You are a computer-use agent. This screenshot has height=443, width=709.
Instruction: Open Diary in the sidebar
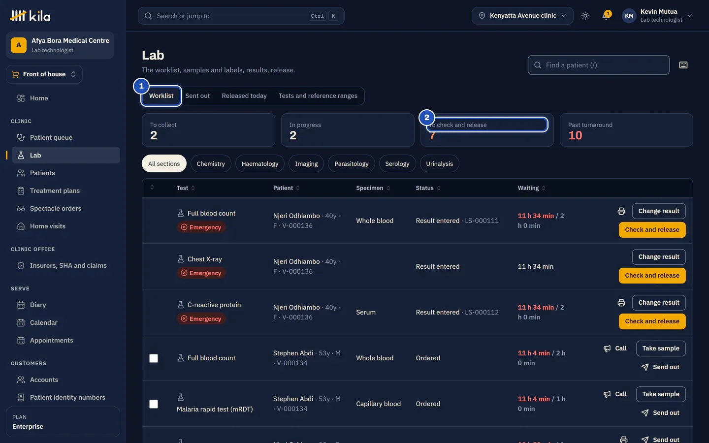pyautogui.click(x=66, y=305)
